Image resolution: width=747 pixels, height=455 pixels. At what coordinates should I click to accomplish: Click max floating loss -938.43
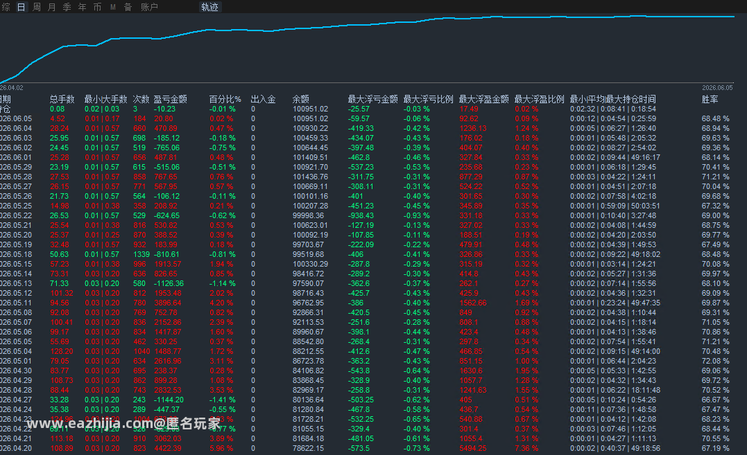click(x=361, y=216)
